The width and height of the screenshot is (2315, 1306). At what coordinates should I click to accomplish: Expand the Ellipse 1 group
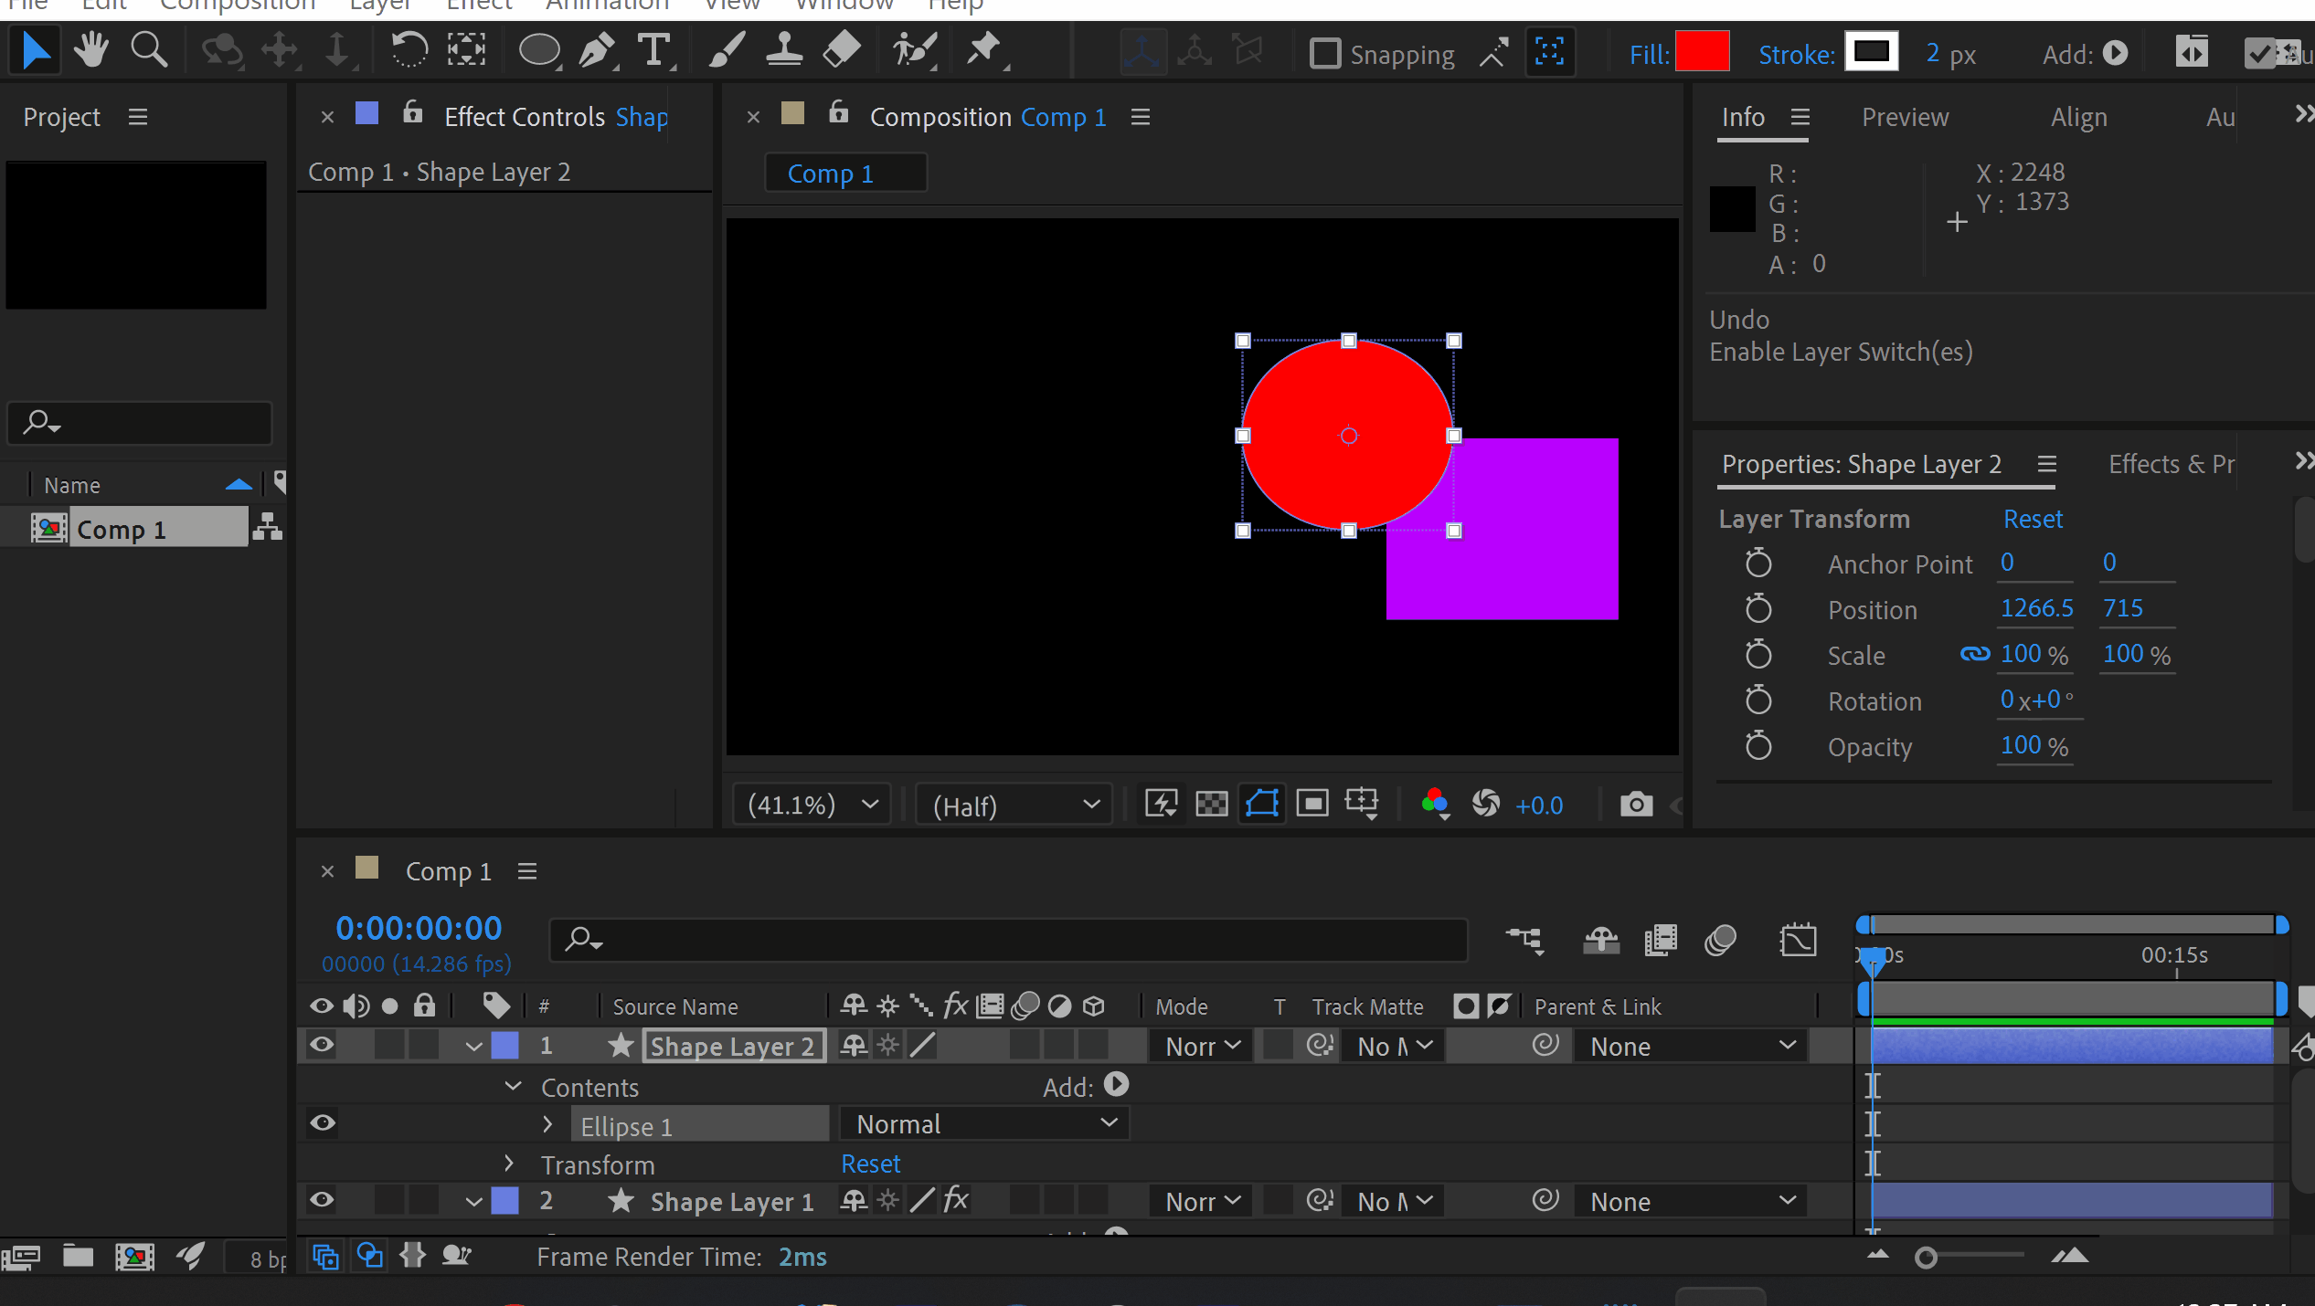coord(547,1124)
